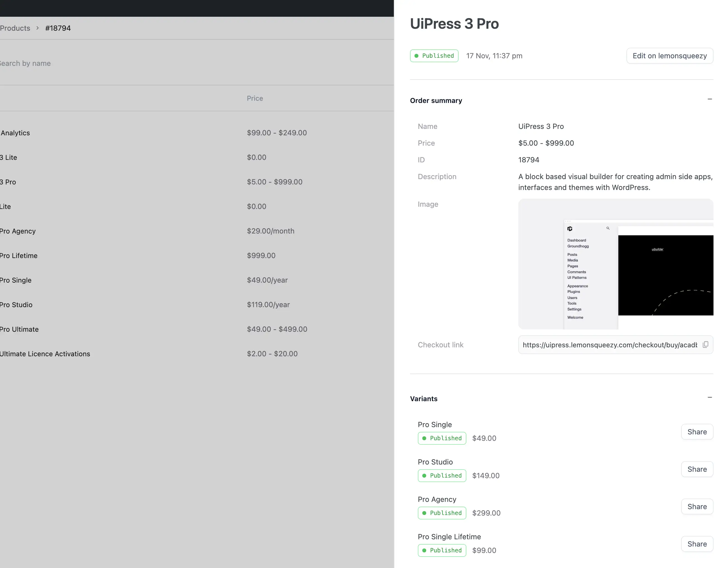Share the Pro Agency variant
The height and width of the screenshot is (568, 728).
pyautogui.click(x=697, y=506)
